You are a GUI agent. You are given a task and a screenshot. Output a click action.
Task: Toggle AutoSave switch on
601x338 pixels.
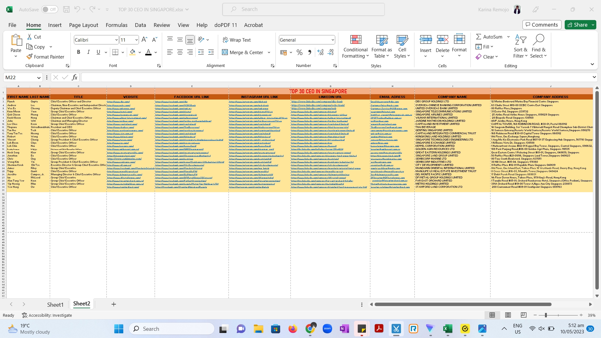(49, 9)
